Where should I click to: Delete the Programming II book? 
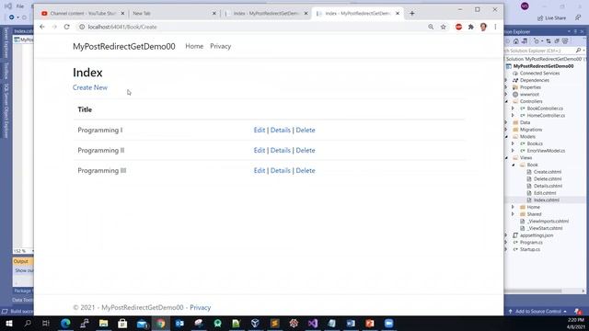[306, 150]
